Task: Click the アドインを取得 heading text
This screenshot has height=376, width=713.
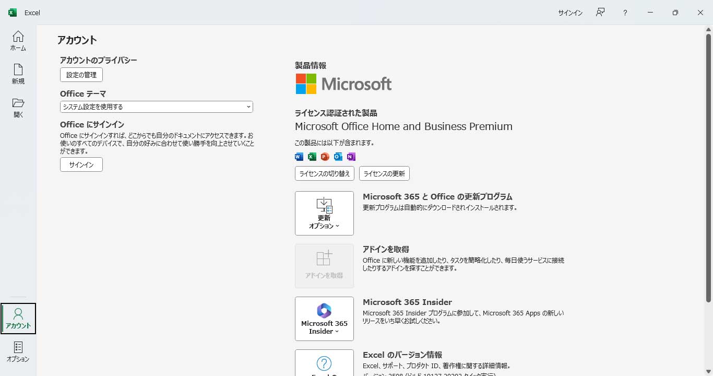Action: 386,249
